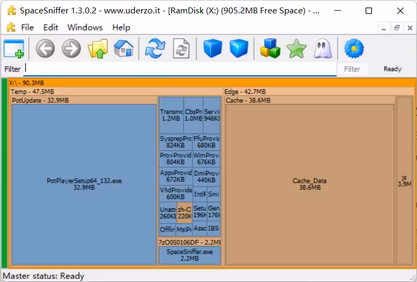The height and width of the screenshot is (282, 417).
Task: Click the second blue cube detail icon
Action: pyautogui.click(x=239, y=49)
